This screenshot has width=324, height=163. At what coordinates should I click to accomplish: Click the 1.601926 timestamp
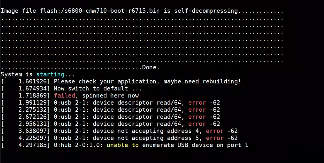[x=34, y=81]
